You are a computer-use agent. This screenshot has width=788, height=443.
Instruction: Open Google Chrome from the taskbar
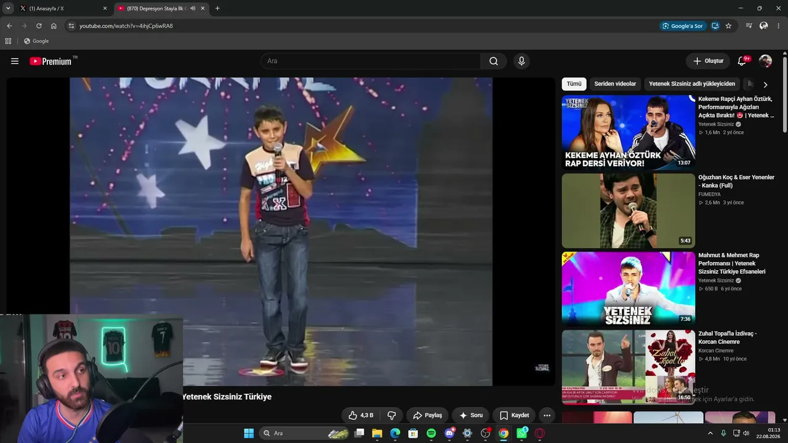coord(504,433)
